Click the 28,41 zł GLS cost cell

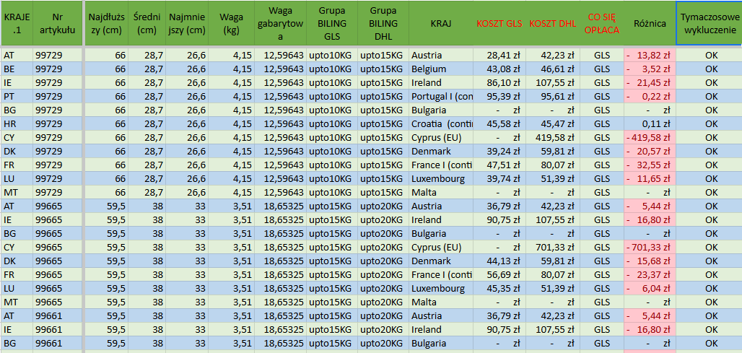(499, 55)
